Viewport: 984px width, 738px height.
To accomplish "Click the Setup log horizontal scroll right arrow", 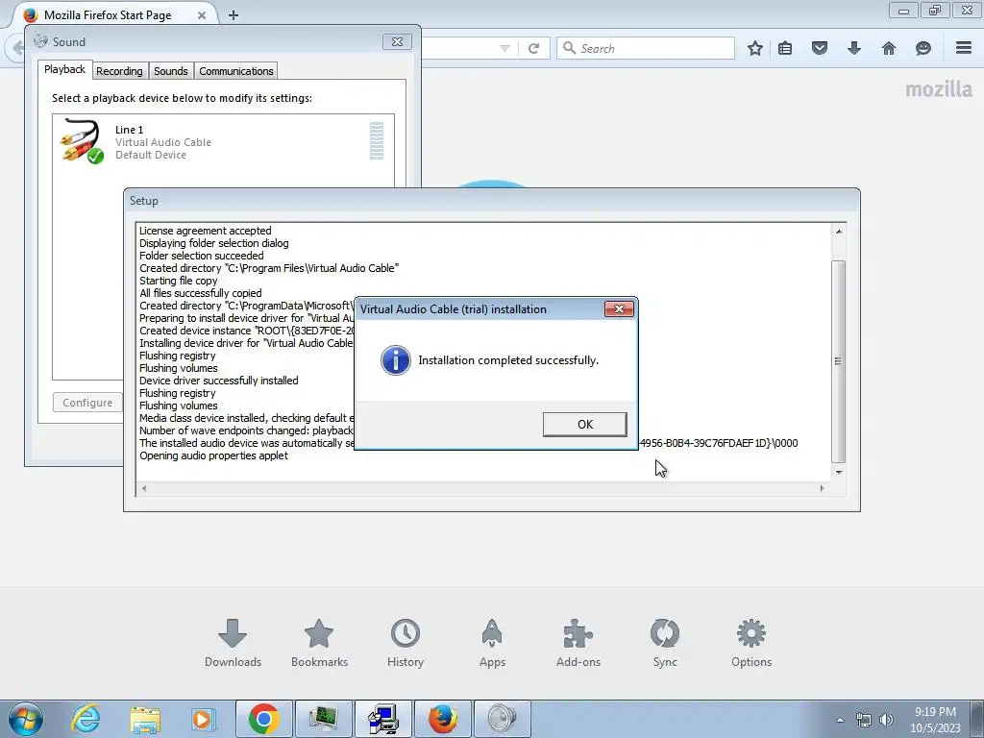I will pos(823,488).
